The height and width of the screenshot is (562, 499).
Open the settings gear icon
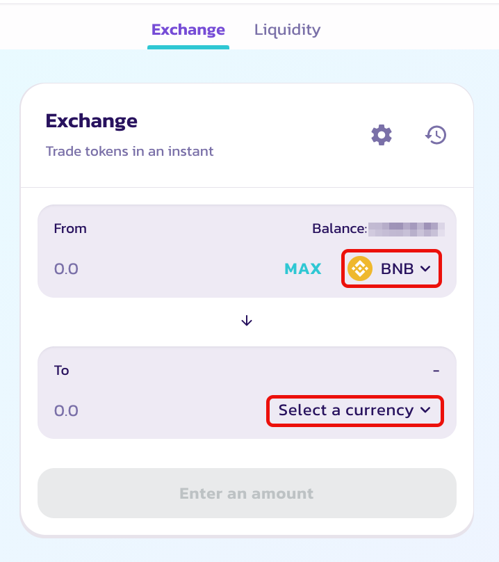pos(381,135)
